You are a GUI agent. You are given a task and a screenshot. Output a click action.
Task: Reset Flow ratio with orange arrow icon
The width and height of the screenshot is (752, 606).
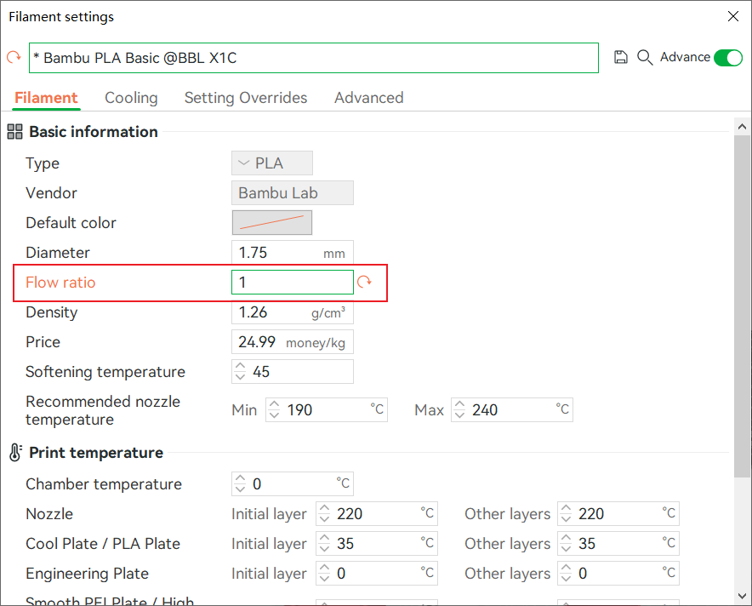[364, 282]
